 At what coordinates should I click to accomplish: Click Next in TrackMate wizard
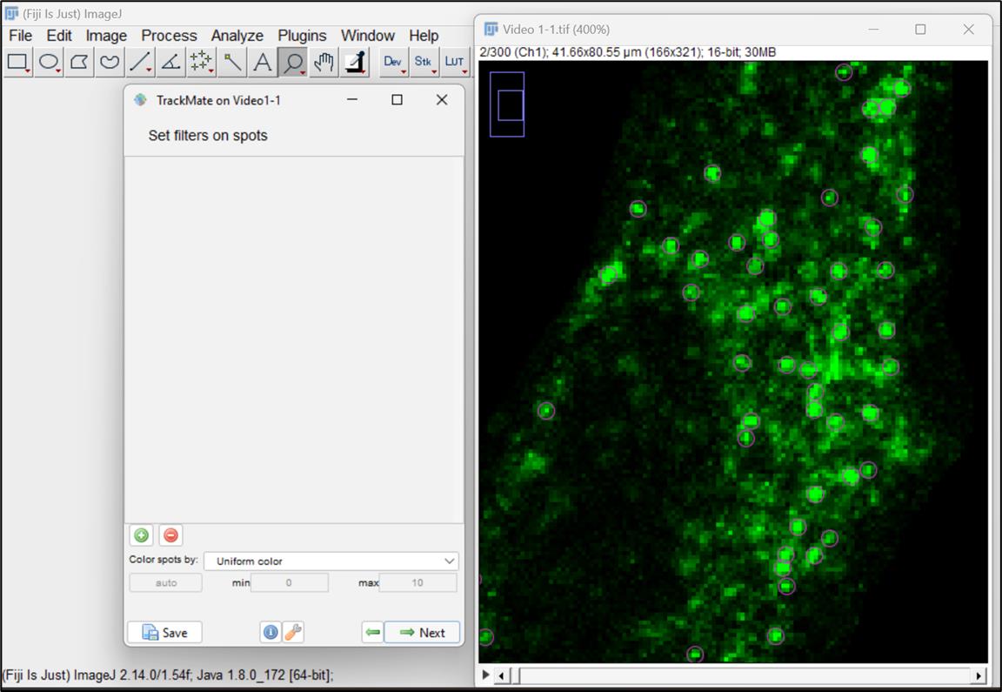click(422, 633)
